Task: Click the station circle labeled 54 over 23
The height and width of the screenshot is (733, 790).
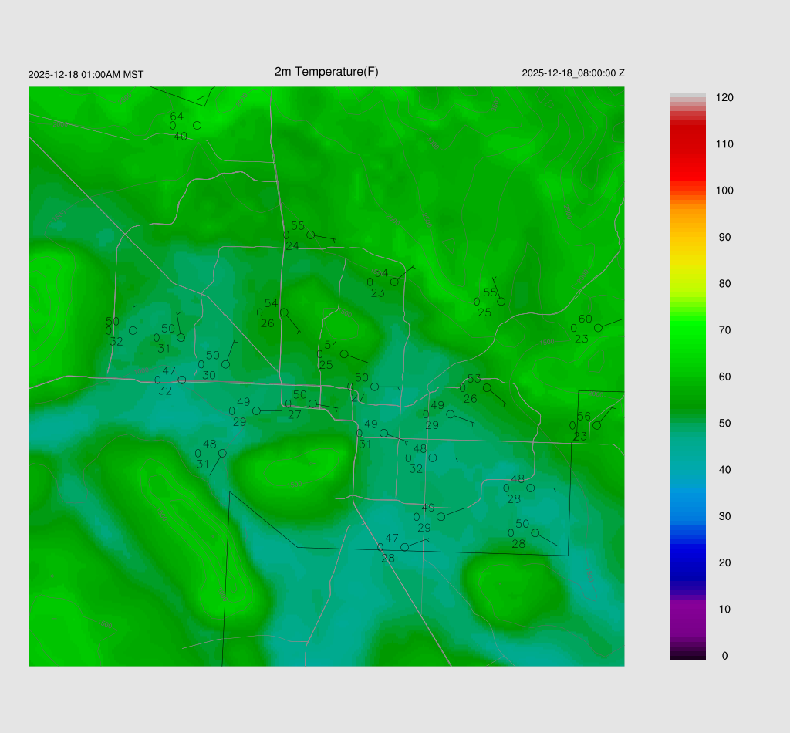Action: pos(394,282)
